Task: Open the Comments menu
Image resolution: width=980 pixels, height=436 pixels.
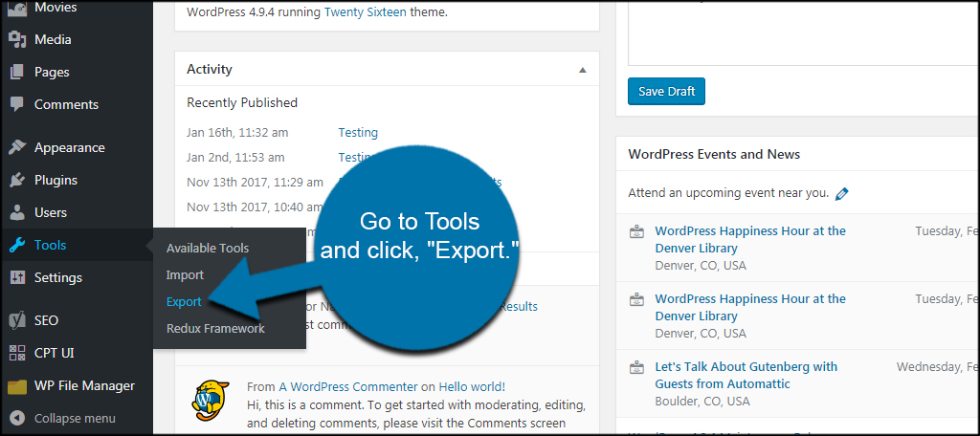Action: click(x=66, y=104)
